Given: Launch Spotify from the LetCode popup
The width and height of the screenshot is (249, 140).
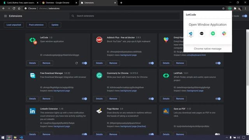Looking at the screenshot, I should point(213,33).
